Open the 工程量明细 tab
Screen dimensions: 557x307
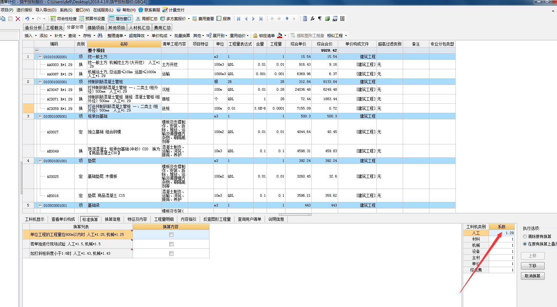click(x=164, y=219)
